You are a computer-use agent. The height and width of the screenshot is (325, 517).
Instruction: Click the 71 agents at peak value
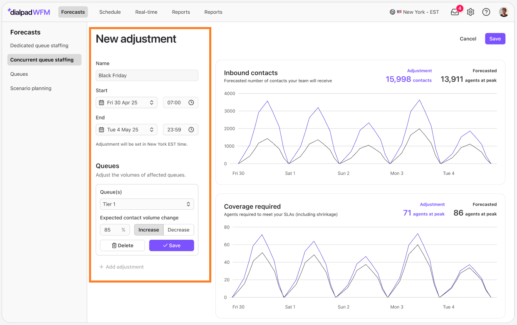pyautogui.click(x=424, y=213)
